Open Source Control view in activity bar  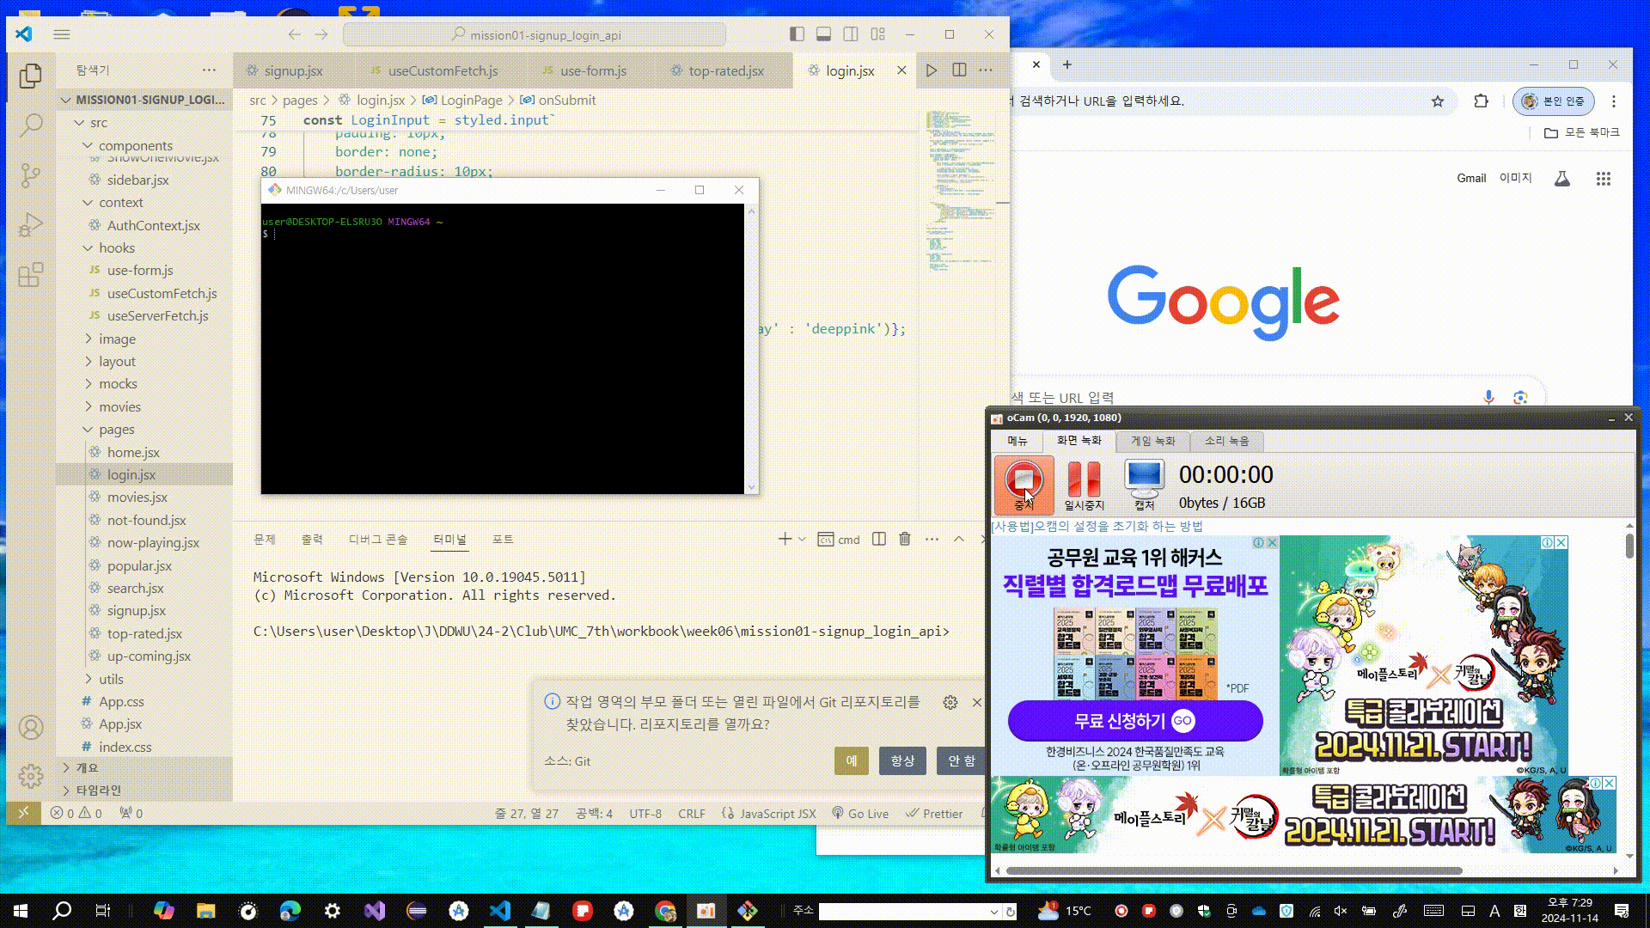pos(31,175)
